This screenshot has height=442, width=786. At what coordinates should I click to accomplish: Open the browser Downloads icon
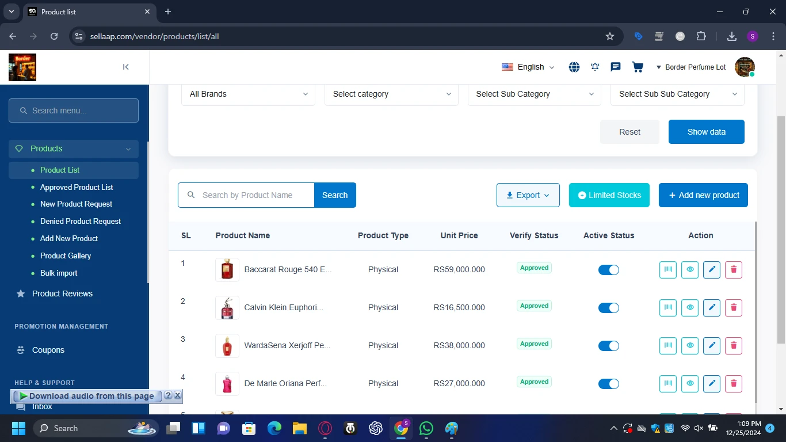732,36
